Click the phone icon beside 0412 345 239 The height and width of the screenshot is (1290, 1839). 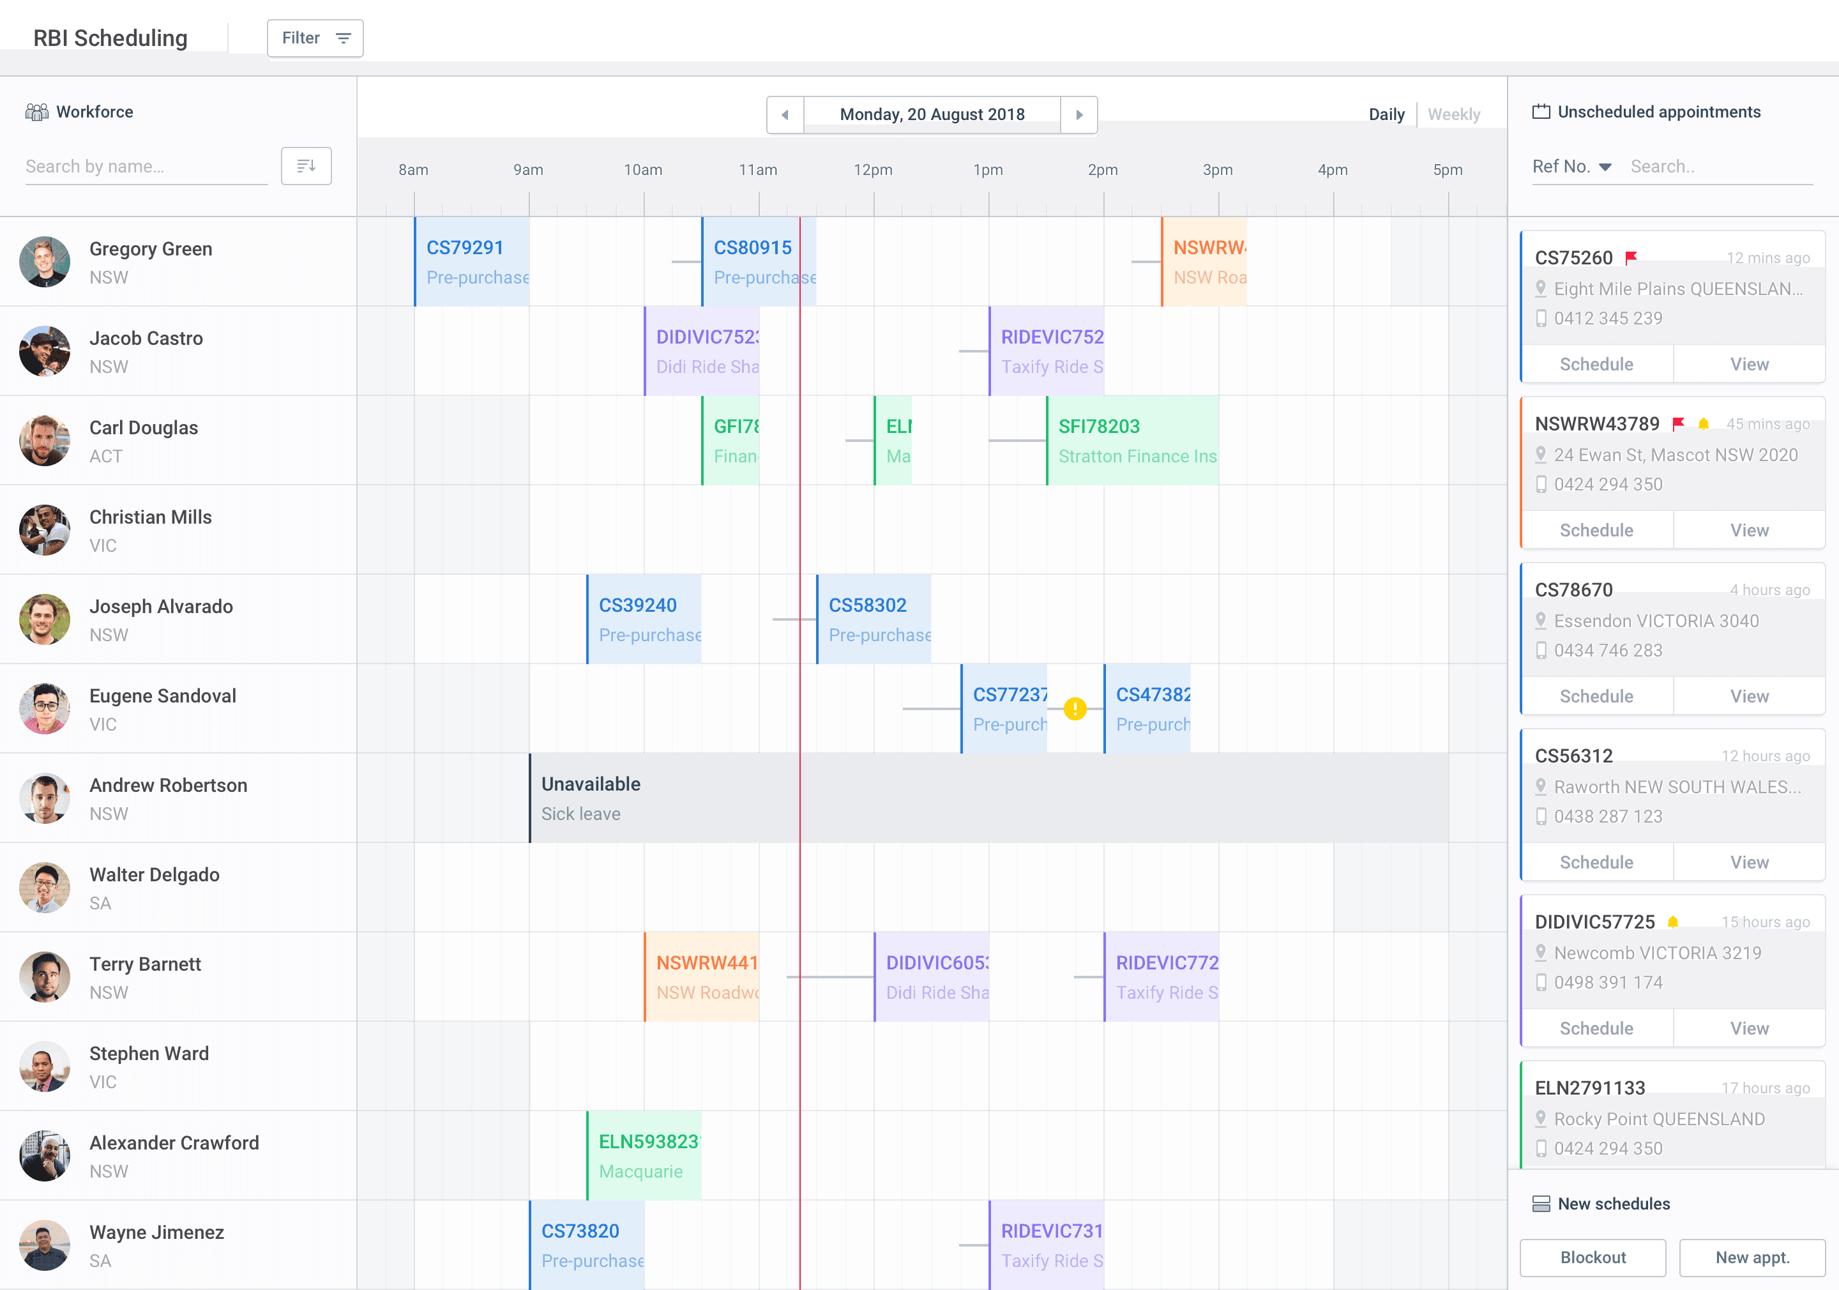click(1540, 318)
